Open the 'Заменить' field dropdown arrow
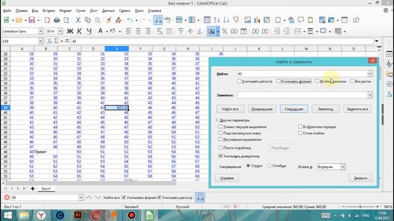Viewport: 394px width, 221px height. [x=369, y=95]
